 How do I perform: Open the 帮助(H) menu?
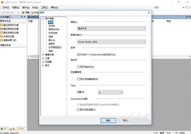(55, 8)
